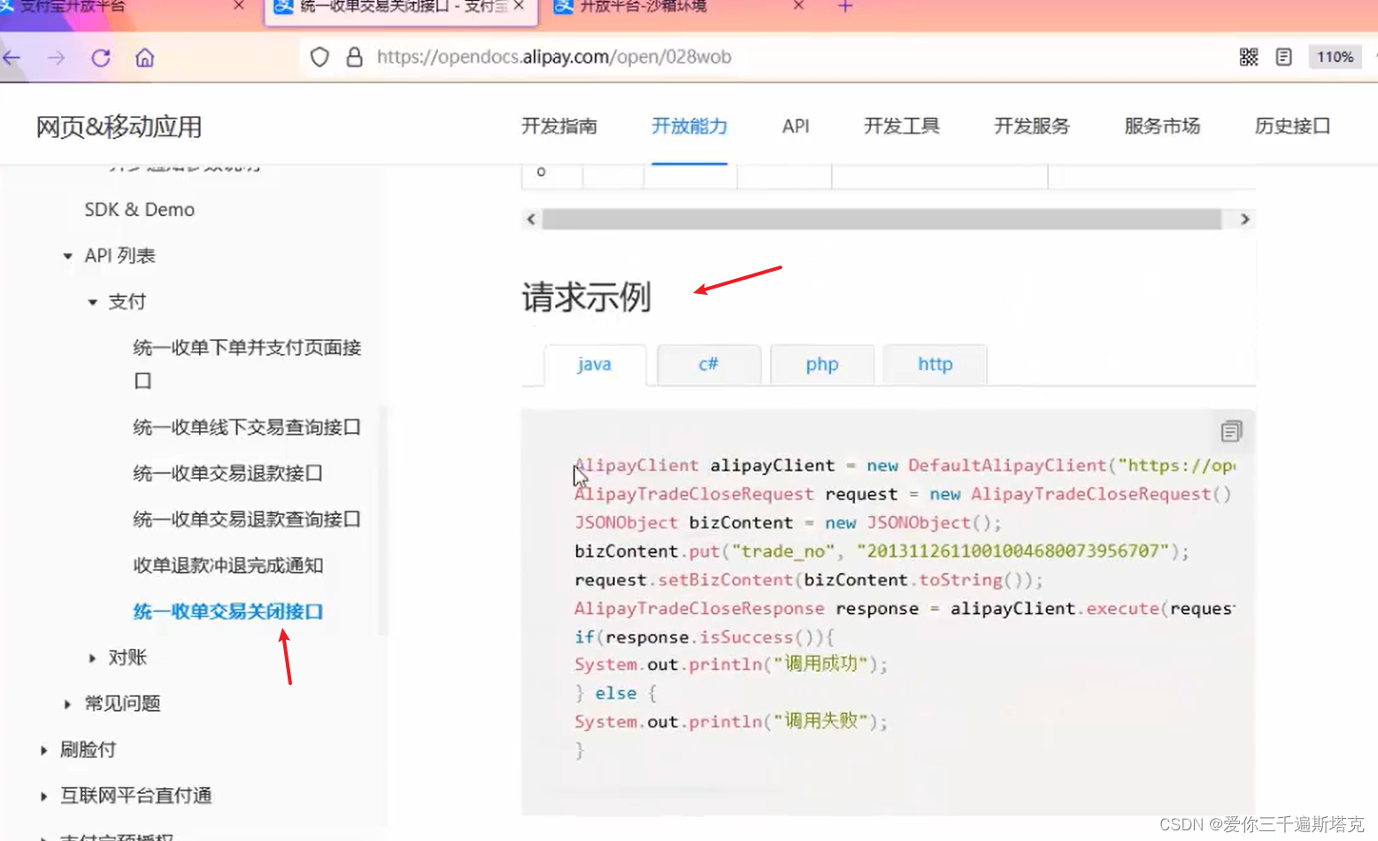1378x841 pixels.
Task: Click the browser forward arrow
Action: (x=57, y=58)
